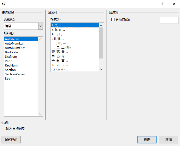Click format list scroll up arrow

pyautogui.click(x=101, y=25)
